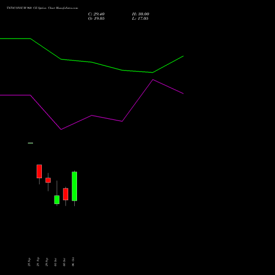Click the 29 Sep date axis label
The width and height of the screenshot is (275, 275).
point(47,262)
